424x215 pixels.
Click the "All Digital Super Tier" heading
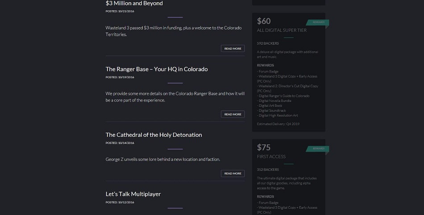click(x=282, y=30)
